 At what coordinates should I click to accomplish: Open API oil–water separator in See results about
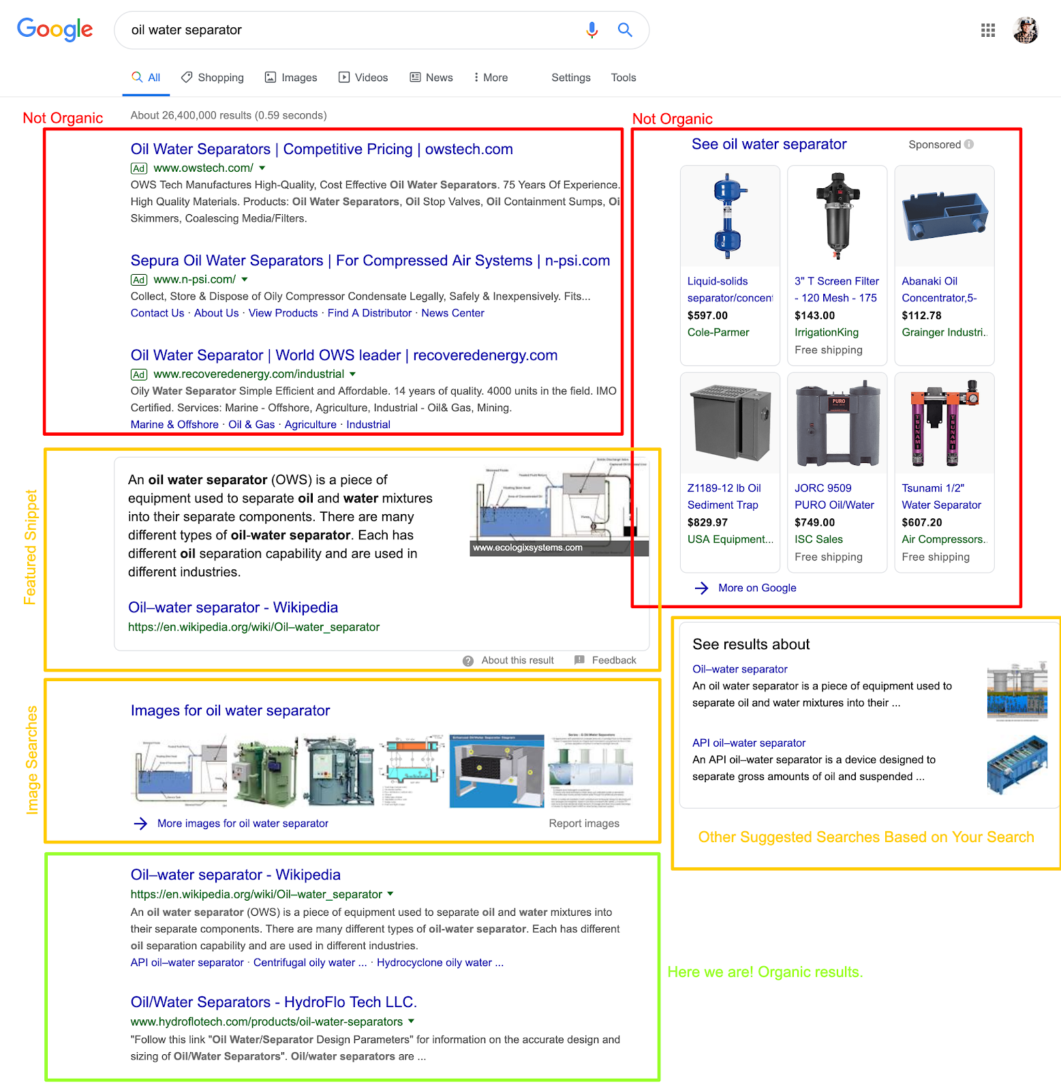[749, 743]
